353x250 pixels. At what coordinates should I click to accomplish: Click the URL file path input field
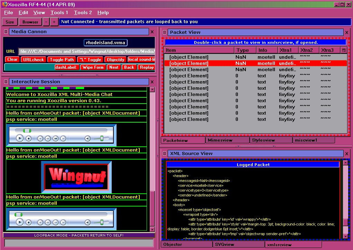pos(86,51)
